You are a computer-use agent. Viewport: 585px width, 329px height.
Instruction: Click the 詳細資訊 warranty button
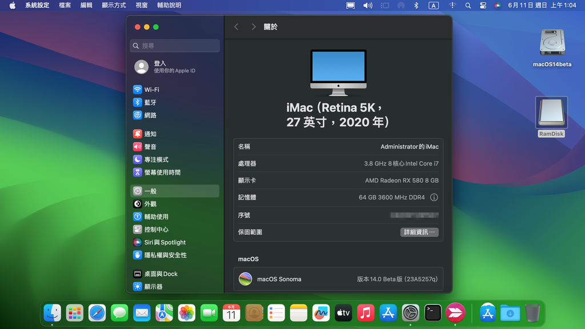coord(419,232)
